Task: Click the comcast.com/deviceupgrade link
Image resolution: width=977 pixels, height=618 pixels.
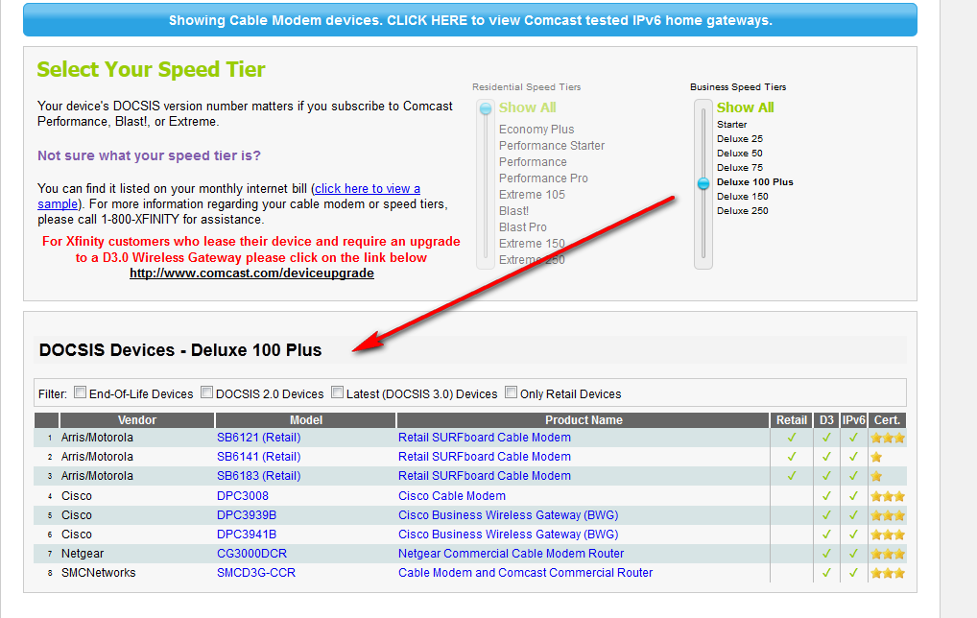Action: click(251, 273)
